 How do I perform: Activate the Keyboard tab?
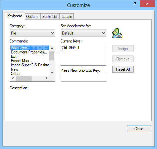point(15,16)
